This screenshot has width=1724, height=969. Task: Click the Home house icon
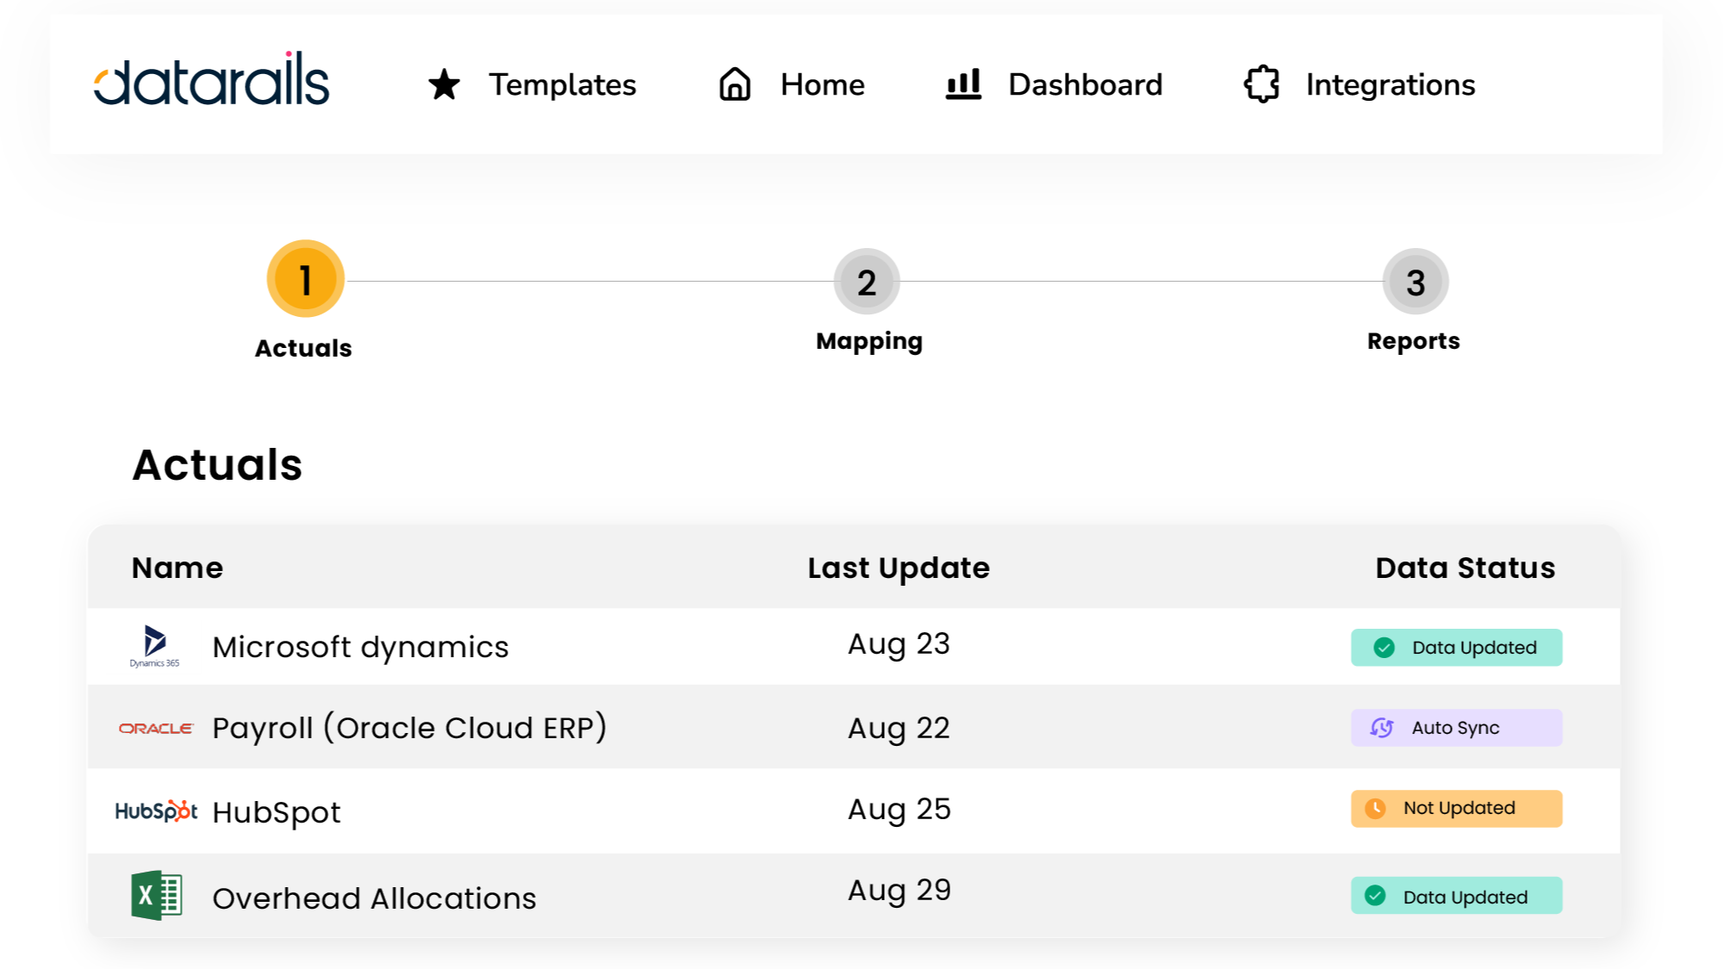(733, 84)
